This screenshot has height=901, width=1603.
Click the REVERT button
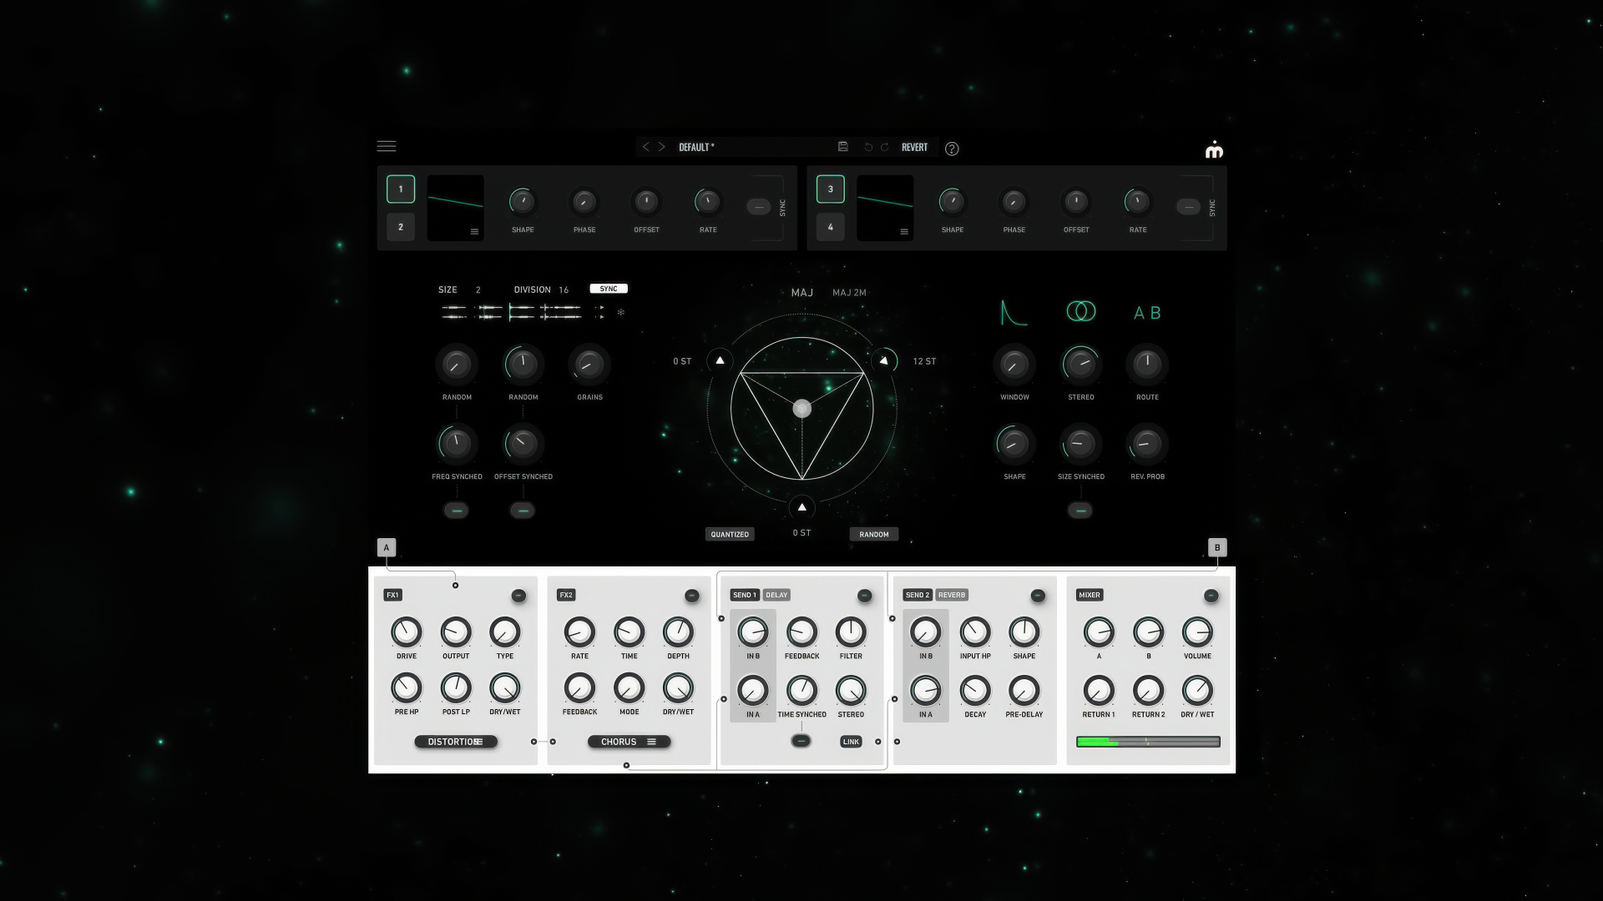point(914,147)
